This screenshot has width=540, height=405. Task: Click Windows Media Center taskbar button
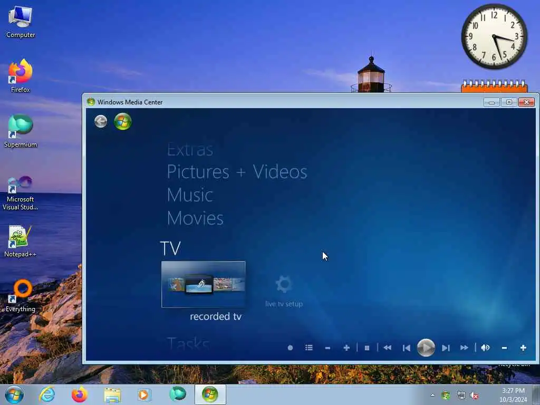click(210, 394)
